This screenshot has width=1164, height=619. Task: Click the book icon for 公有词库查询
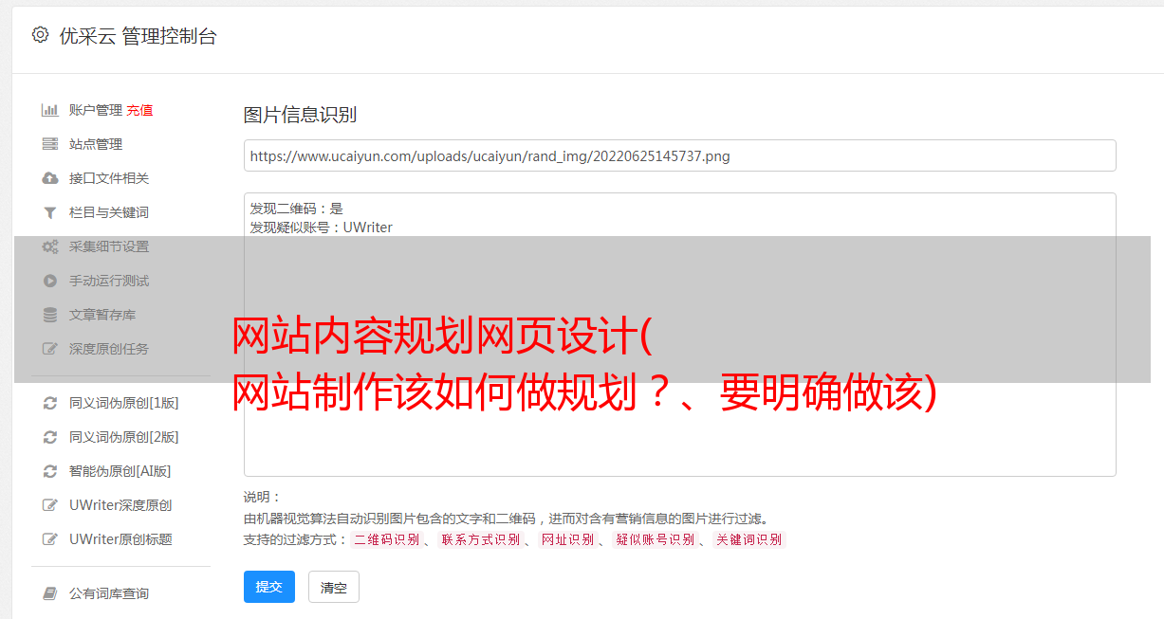[x=50, y=593]
